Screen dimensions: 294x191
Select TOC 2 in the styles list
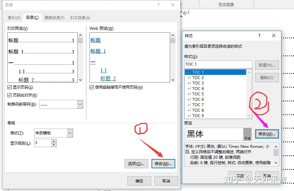pos(215,77)
